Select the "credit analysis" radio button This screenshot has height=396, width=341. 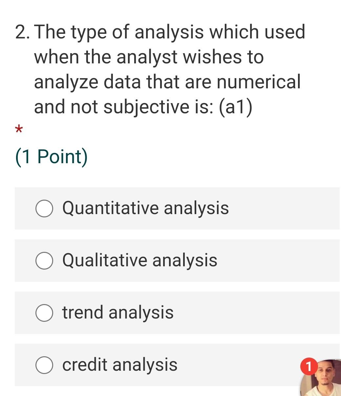pos(44,364)
